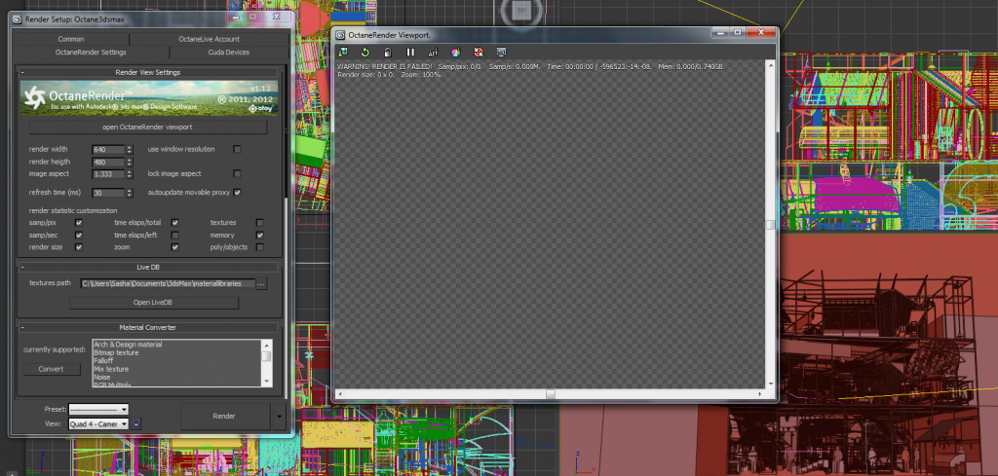Click the render width spinner arrows
Viewport: 998px width, 476px height.
[130, 149]
